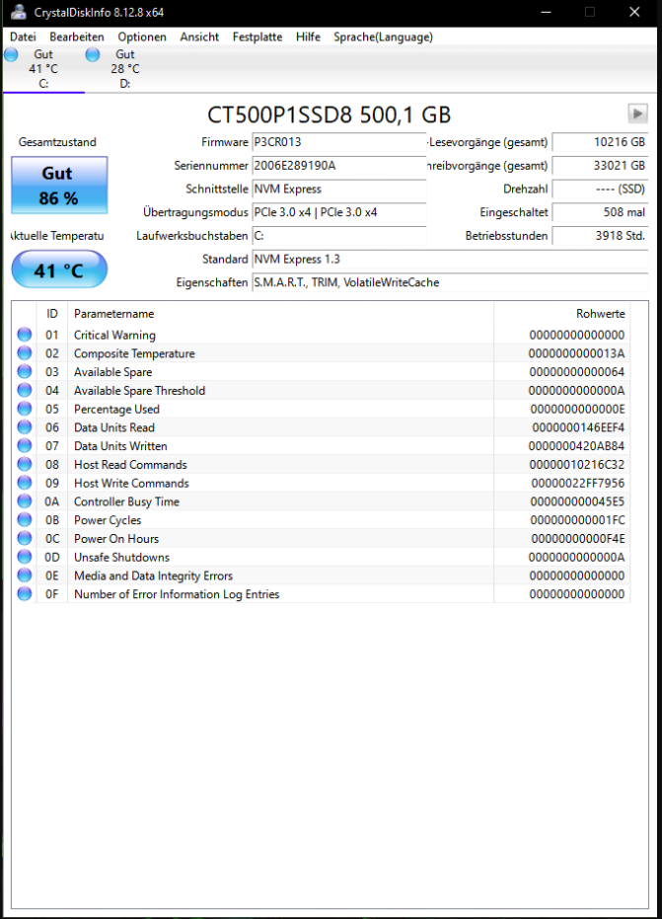
Task: Open the Ansicht menu
Action: pyautogui.click(x=199, y=37)
